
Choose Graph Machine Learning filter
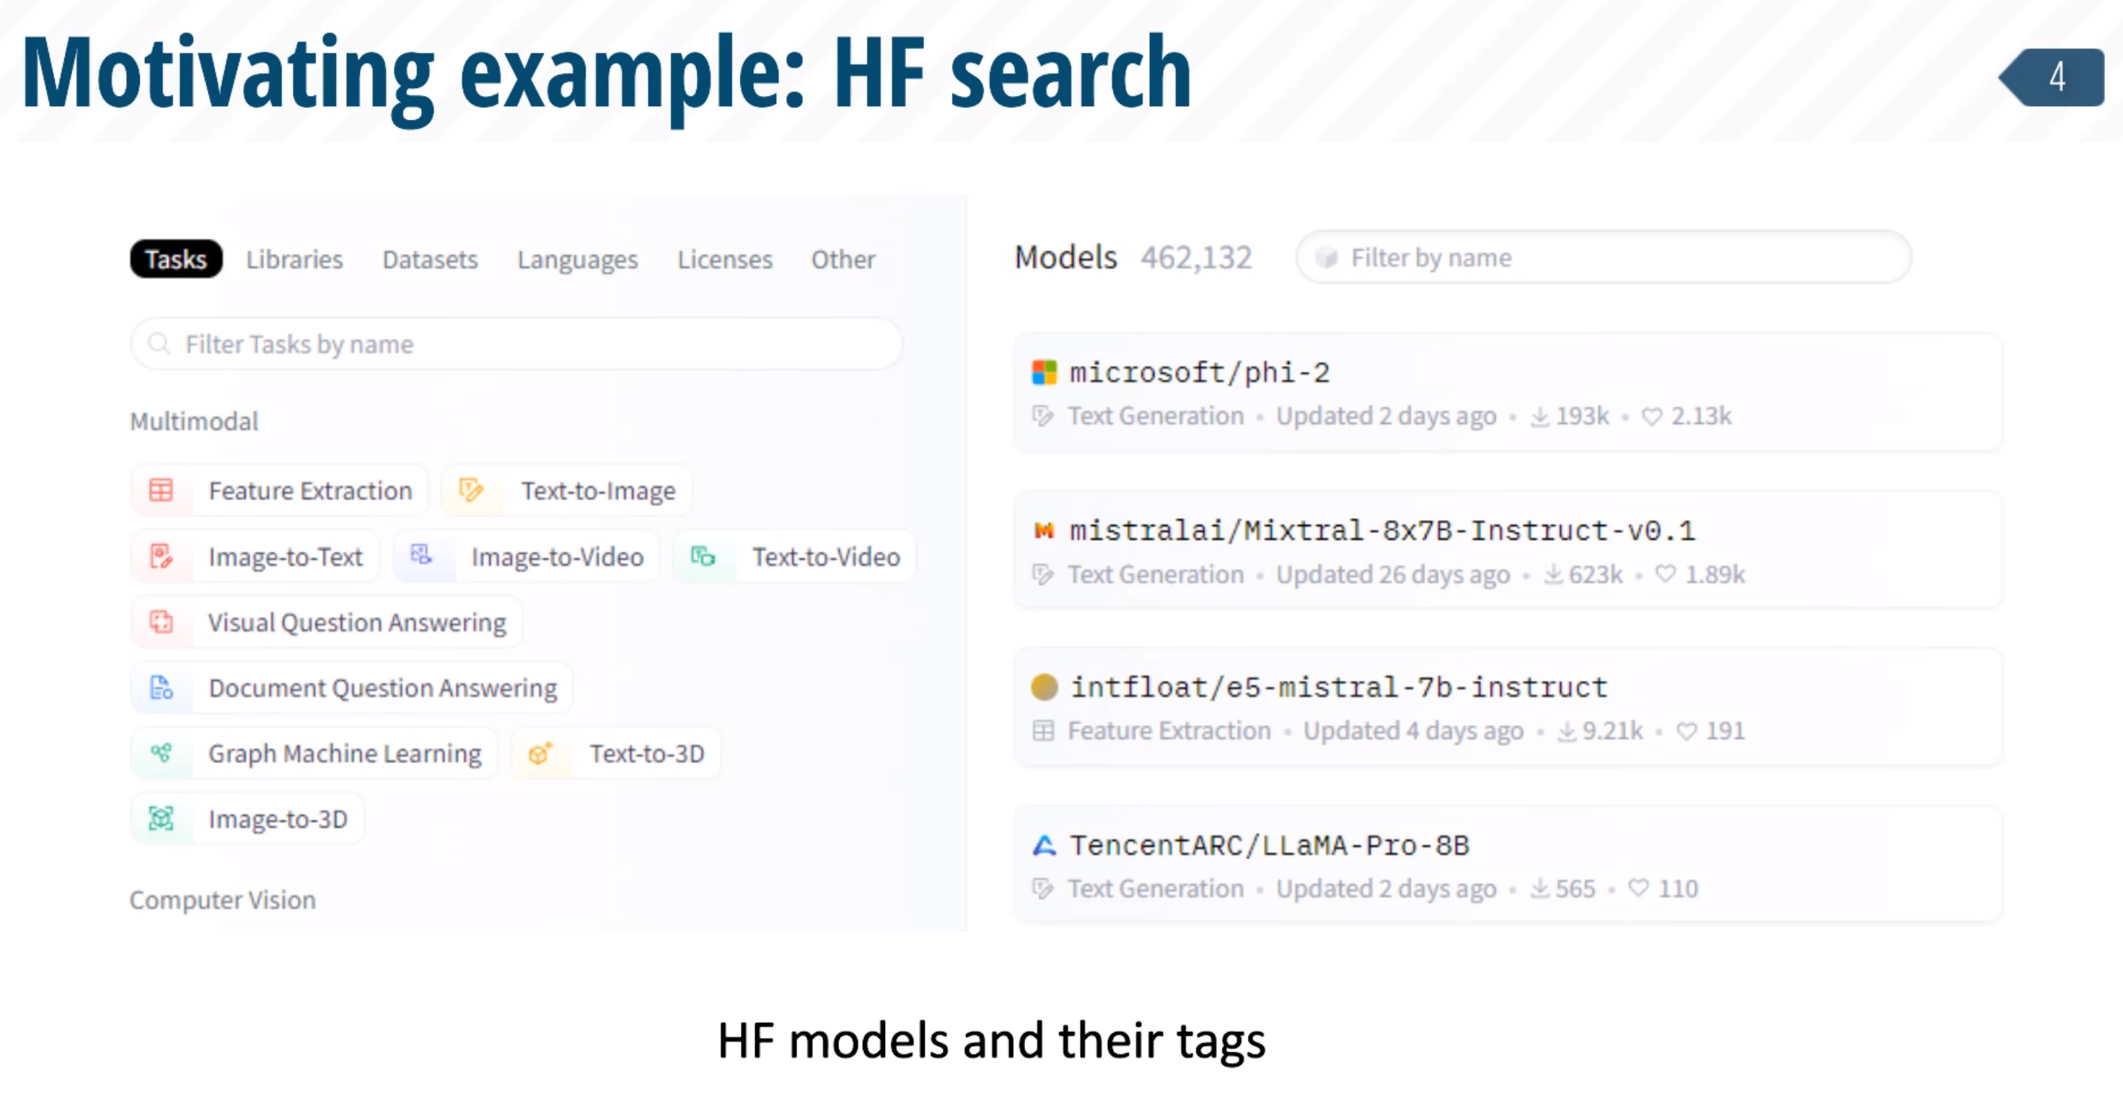pos(314,752)
